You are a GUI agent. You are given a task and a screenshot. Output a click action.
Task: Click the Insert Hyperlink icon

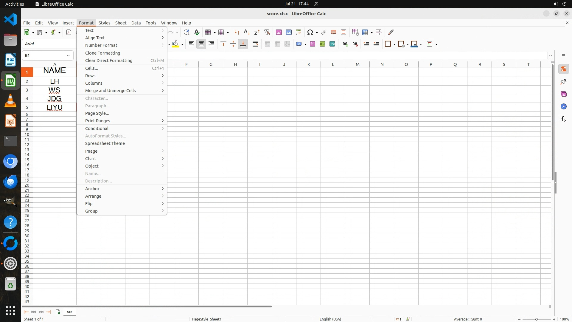point(324,32)
